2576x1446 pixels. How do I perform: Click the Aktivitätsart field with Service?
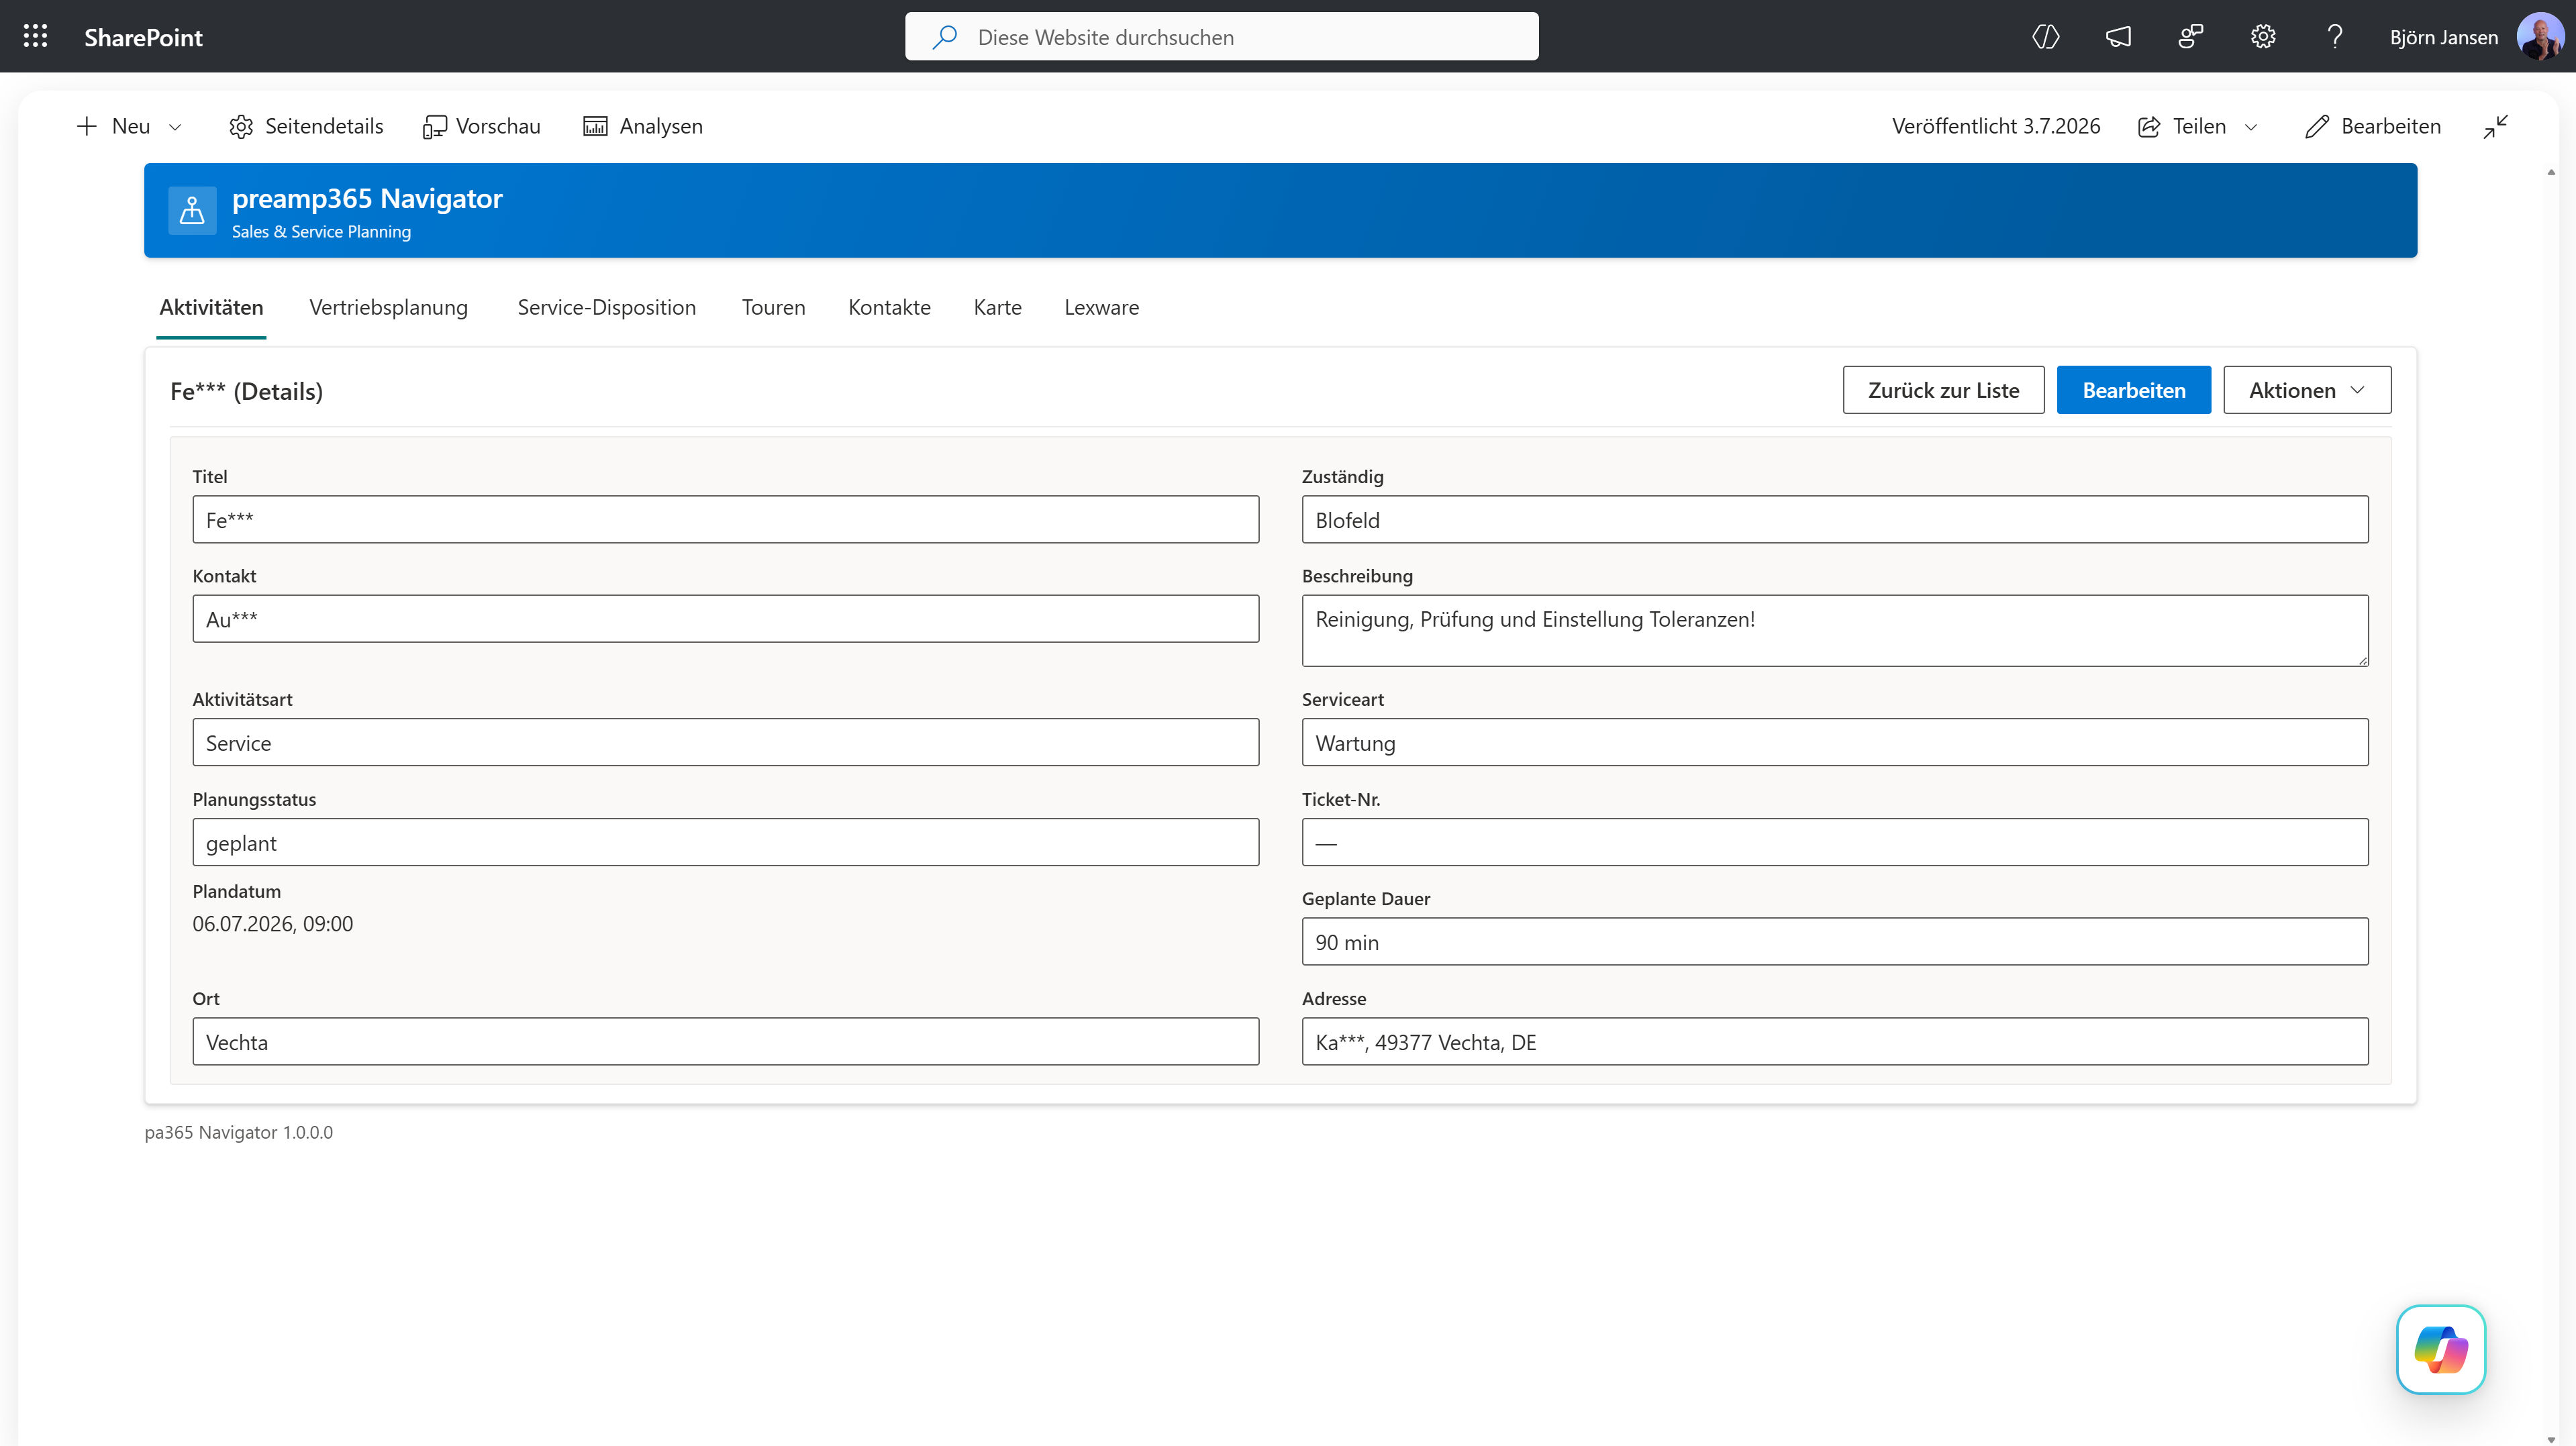[x=725, y=742]
